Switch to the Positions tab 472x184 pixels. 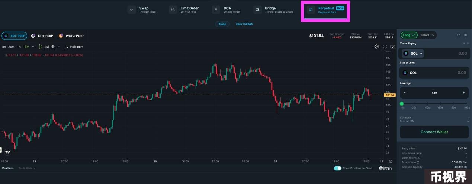(8, 168)
